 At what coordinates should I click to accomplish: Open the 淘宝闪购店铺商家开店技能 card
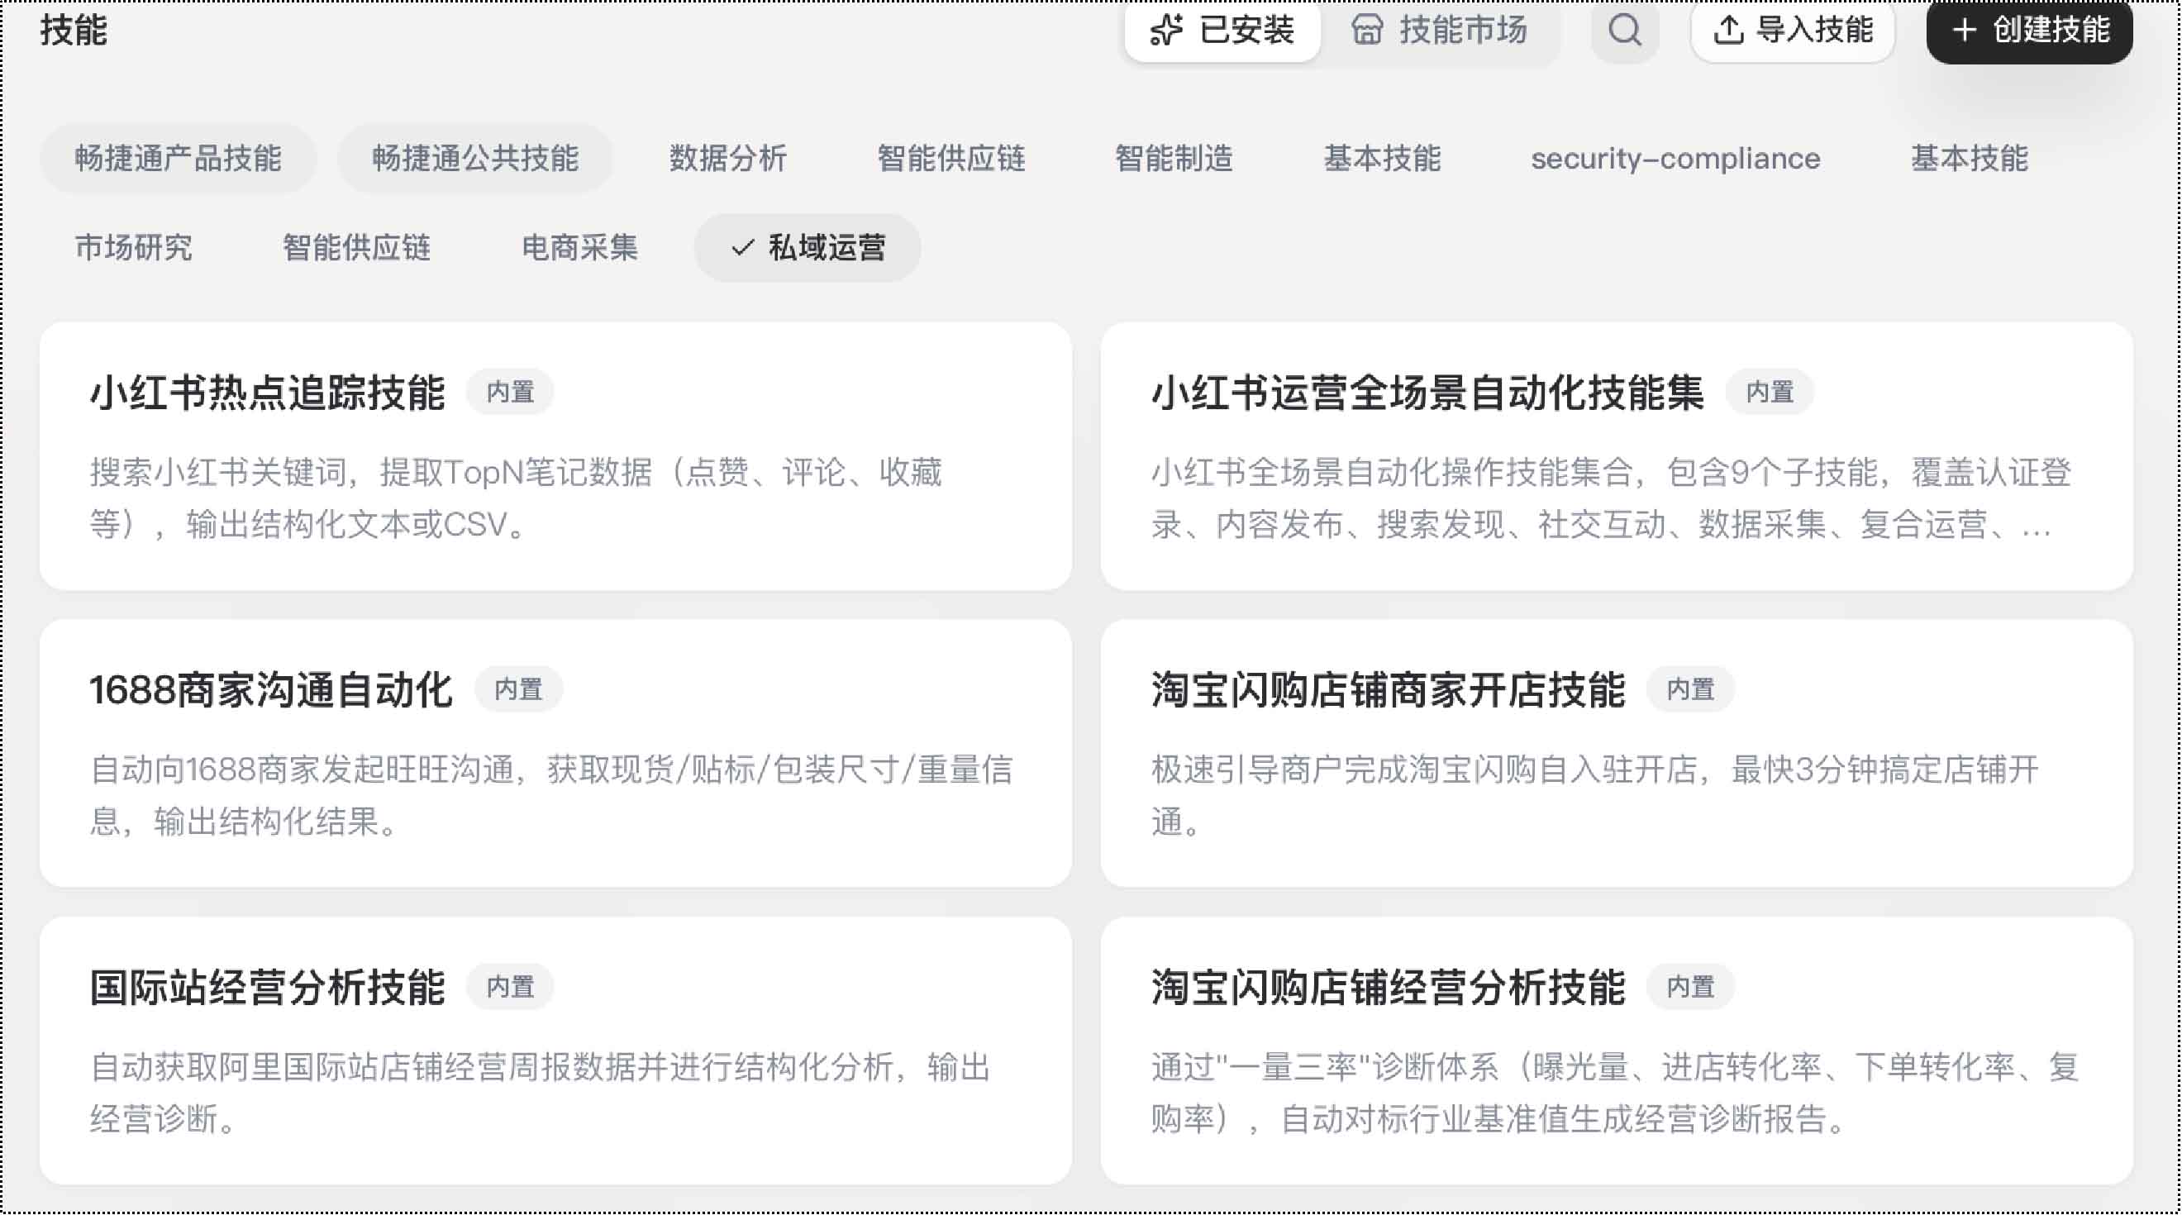tap(1616, 753)
